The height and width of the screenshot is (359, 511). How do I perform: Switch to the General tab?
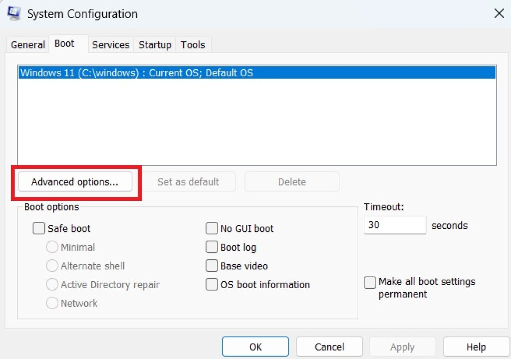28,45
